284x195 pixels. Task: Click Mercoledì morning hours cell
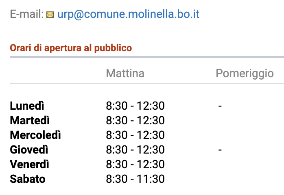[135, 135]
